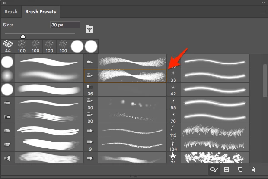Switch to the Brush tab
This screenshot has height=179, width=268.
click(x=11, y=12)
